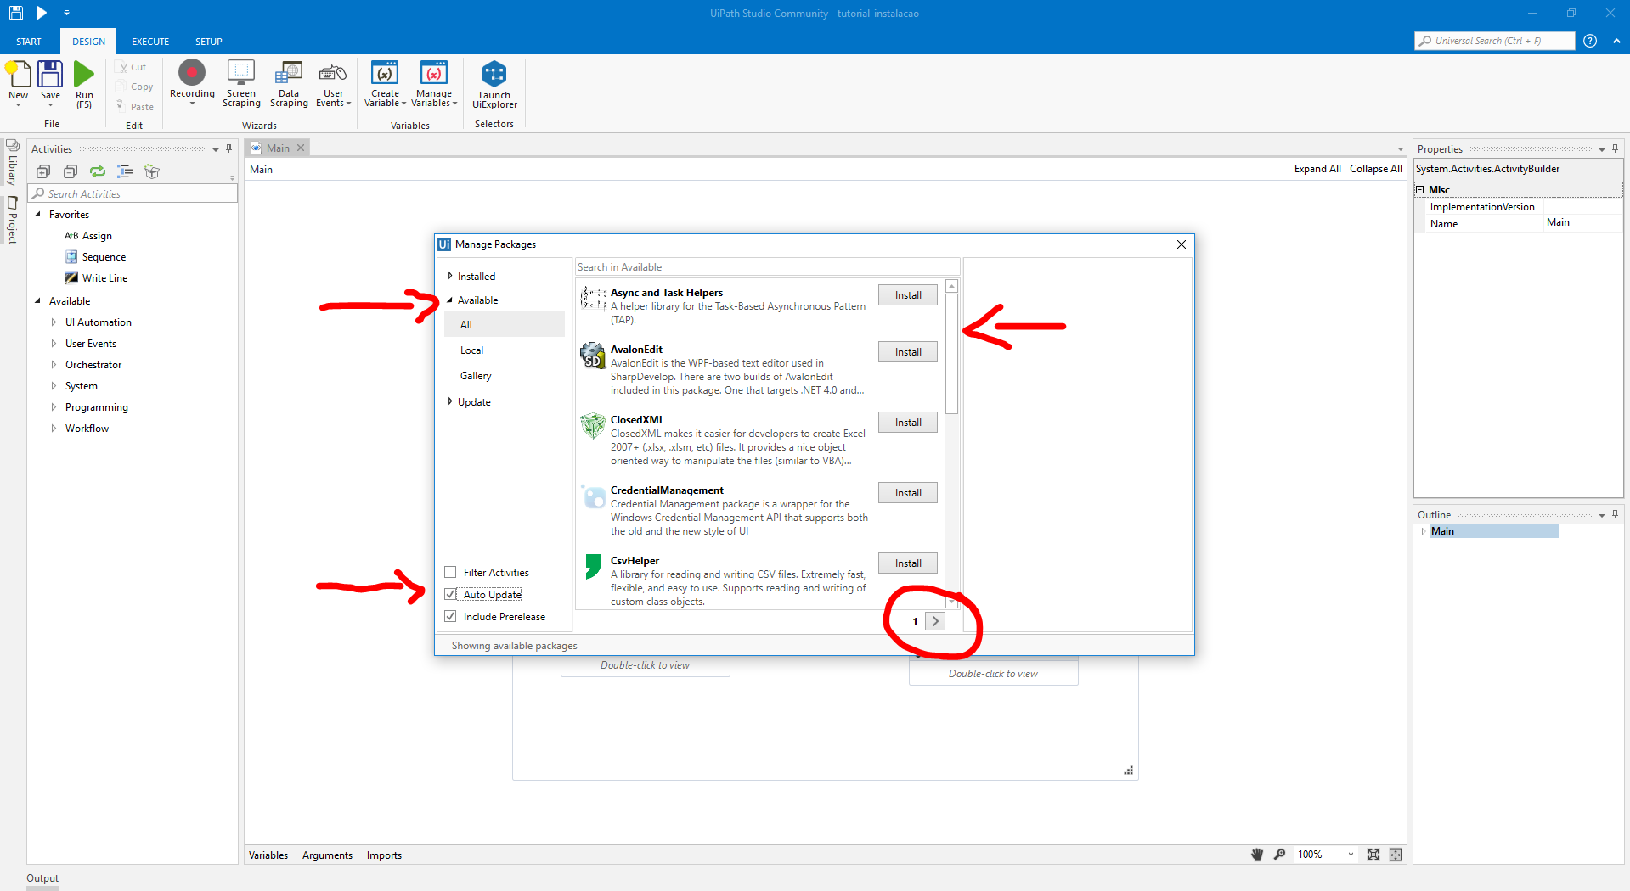Viewport: 1630px width, 891px height.
Task: Uncheck the Auto Update checkbox
Action: tap(450, 594)
